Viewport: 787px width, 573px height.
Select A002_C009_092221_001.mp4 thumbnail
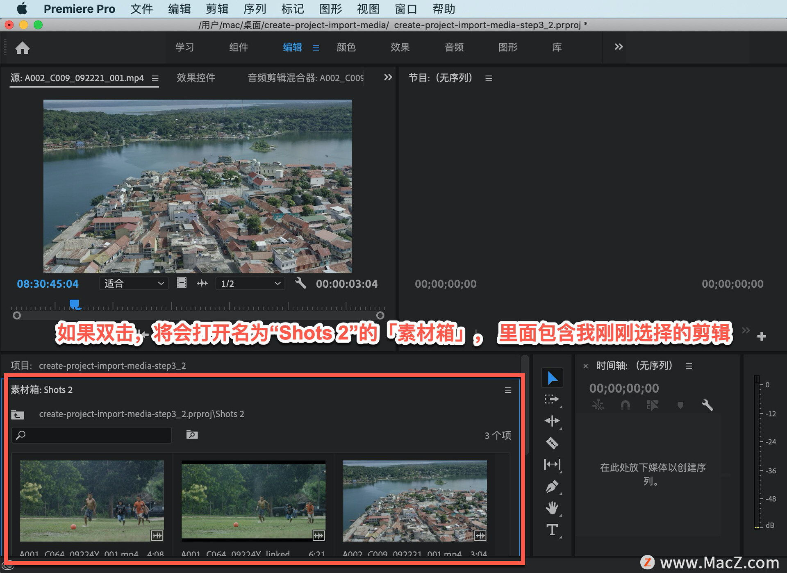(415, 501)
